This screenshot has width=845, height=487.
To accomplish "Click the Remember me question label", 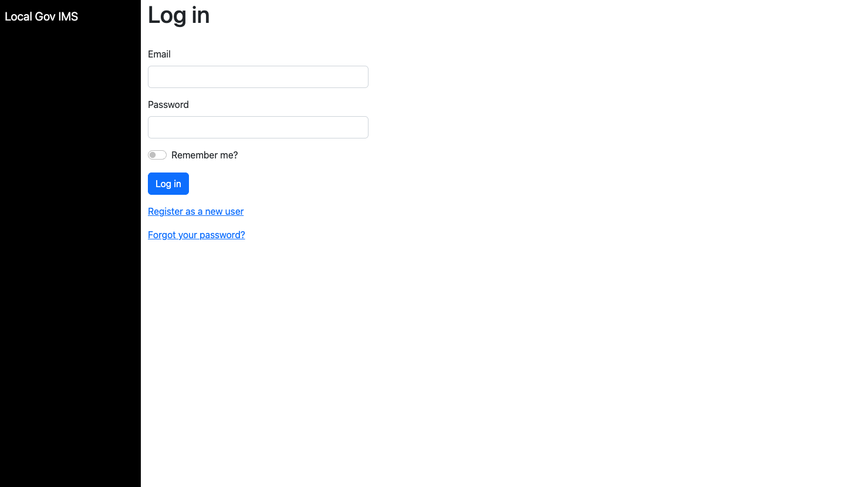I will pyautogui.click(x=204, y=155).
